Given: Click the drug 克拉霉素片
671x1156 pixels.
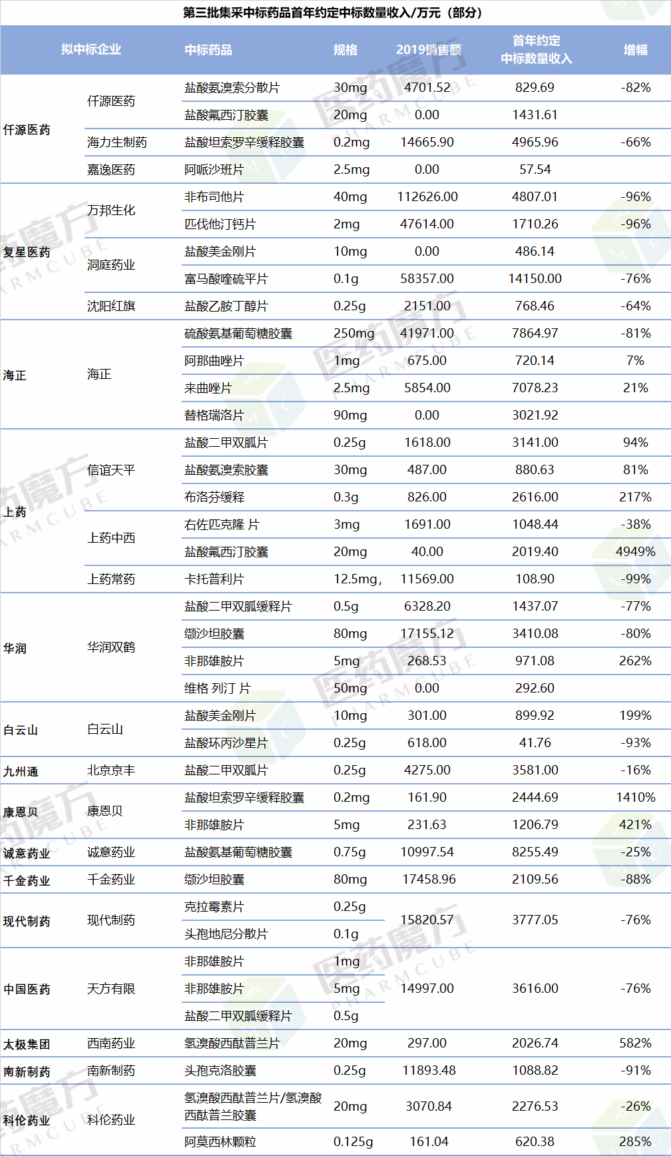Looking at the screenshot, I should pos(214,907).
